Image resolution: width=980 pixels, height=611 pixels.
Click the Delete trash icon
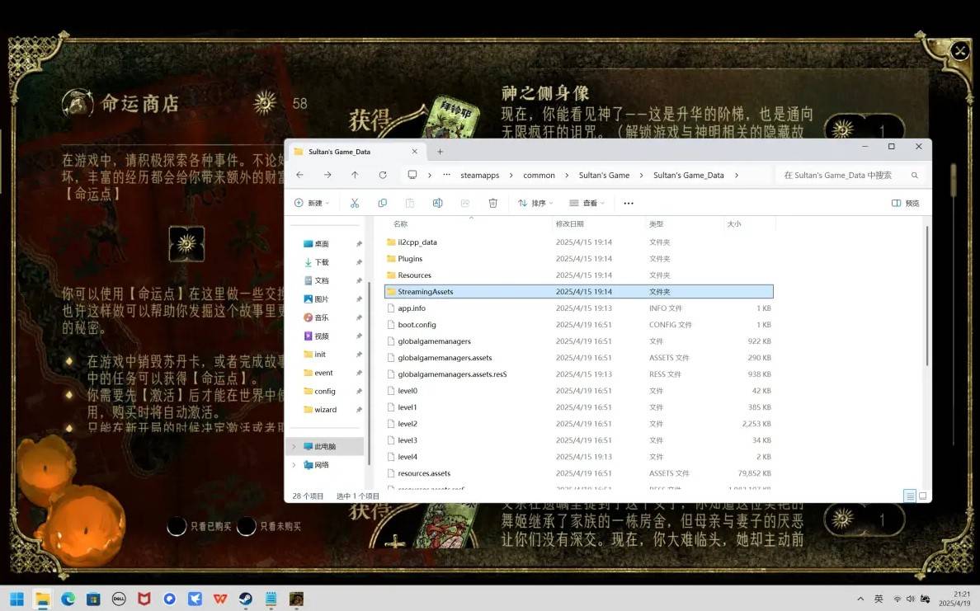492,202
